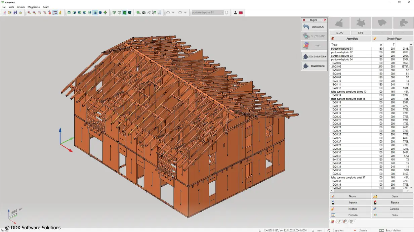Open the 'puntone displuvio 01' combo box

[x=207, y=12]
